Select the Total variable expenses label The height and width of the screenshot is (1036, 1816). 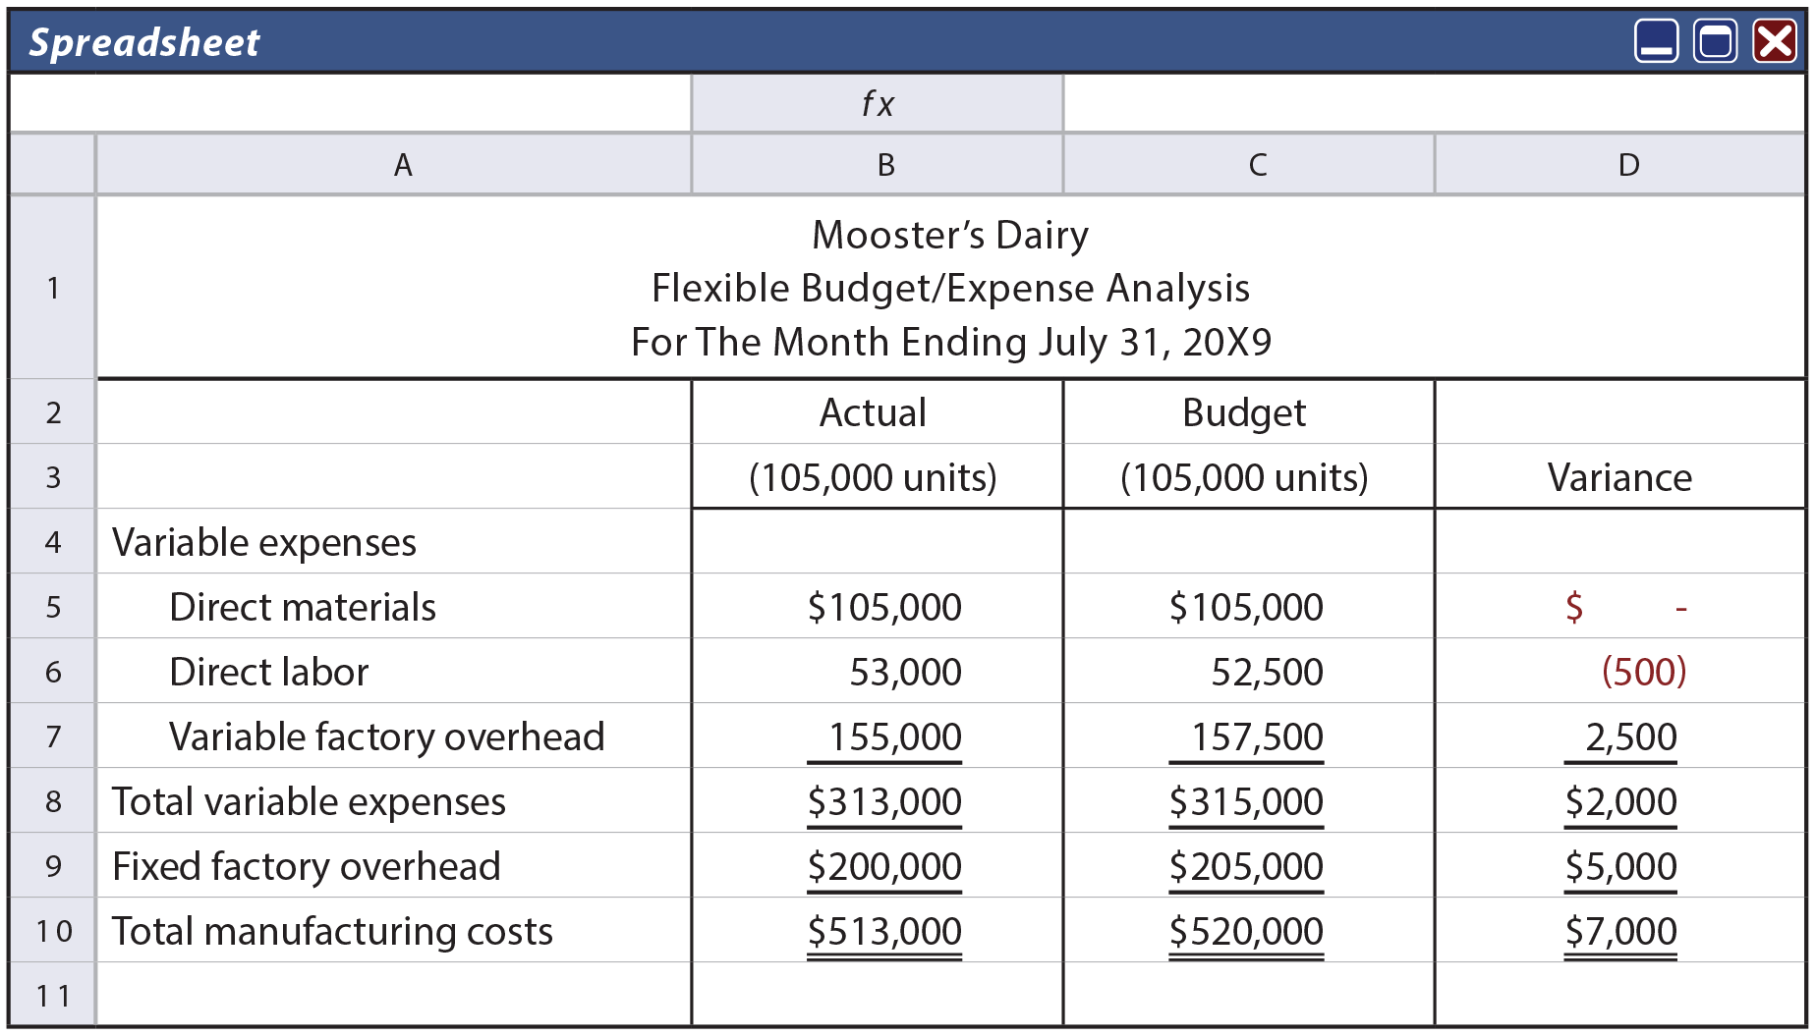pyautogui.click(x=309, y=801)
